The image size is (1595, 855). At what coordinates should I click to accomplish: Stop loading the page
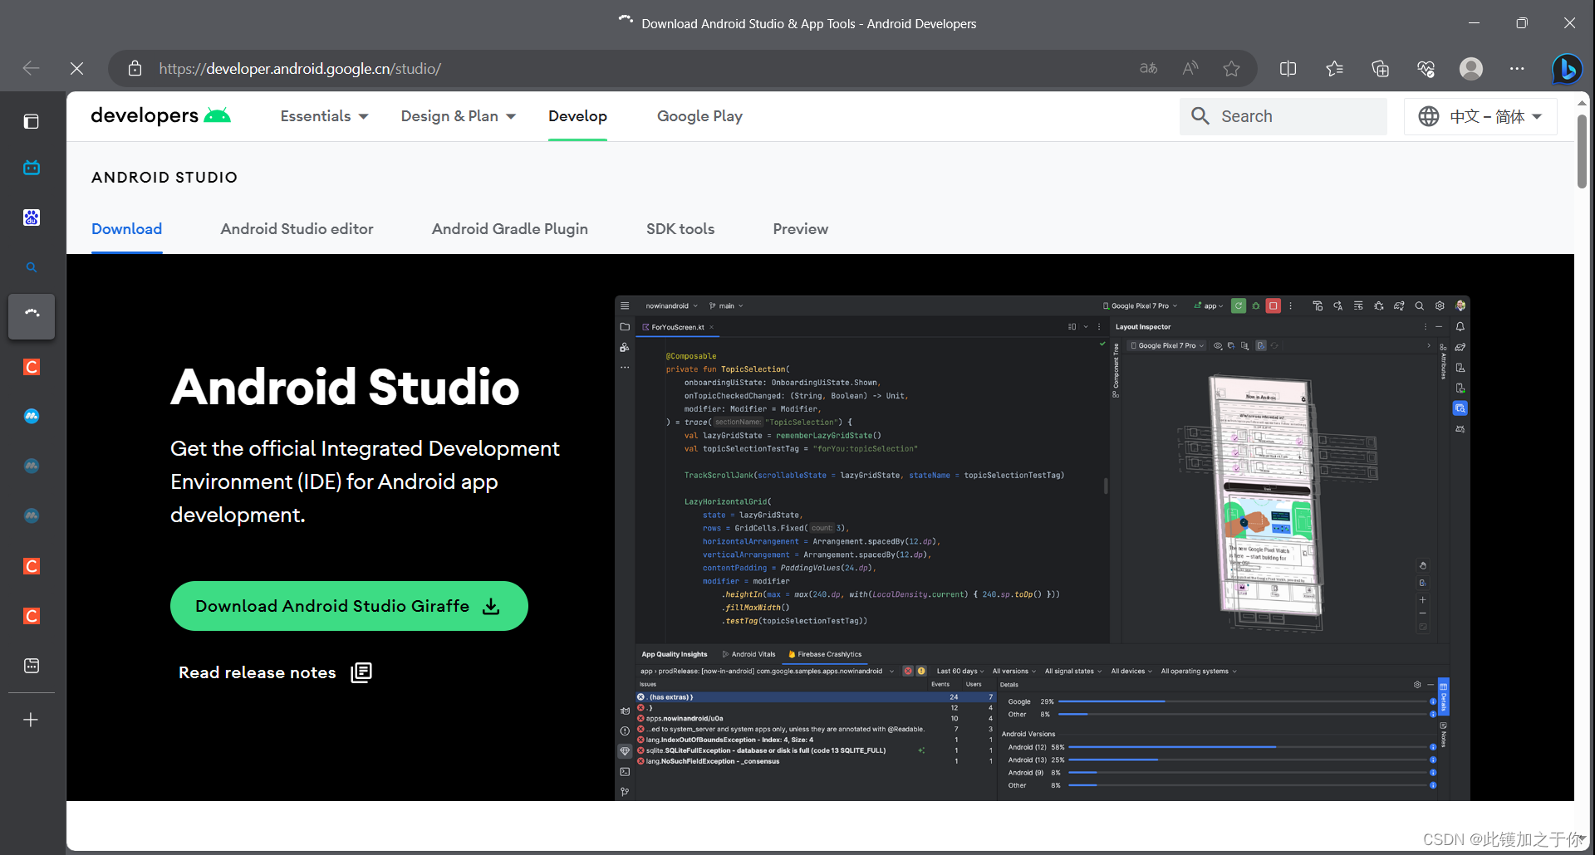[76, 68]
